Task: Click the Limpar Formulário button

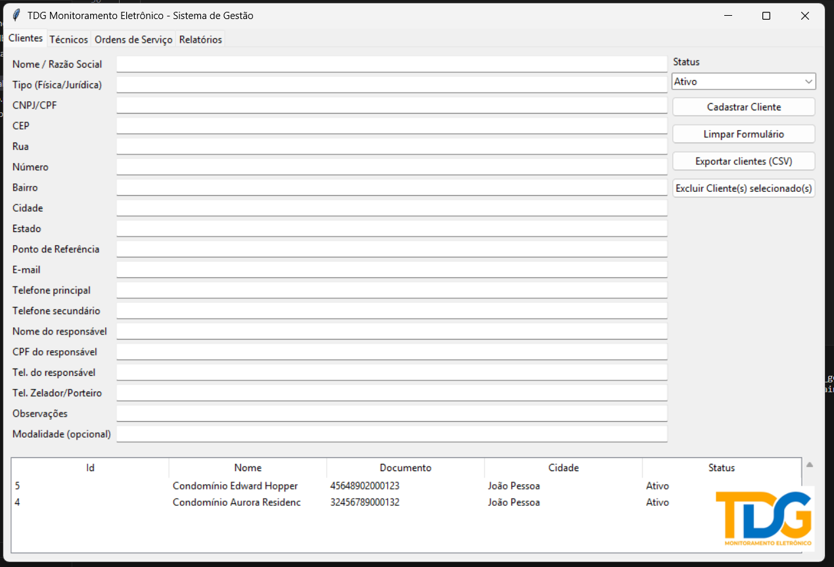Action: tap(743, 134)
